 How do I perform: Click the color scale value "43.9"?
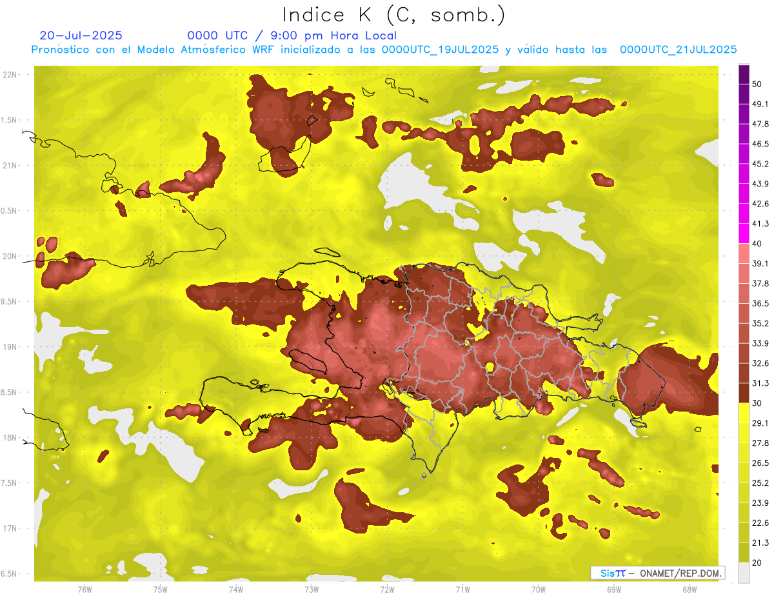click(x=760, y=184)
